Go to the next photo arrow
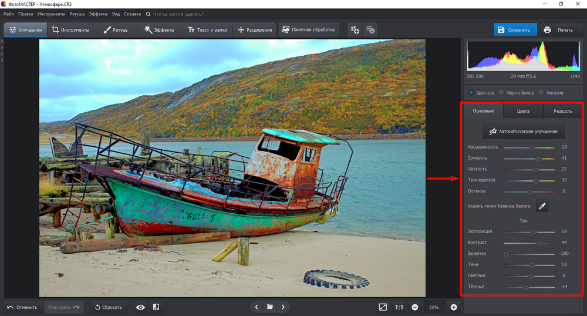This screenshot has height=316, width=587. click(x=283, y=307)
